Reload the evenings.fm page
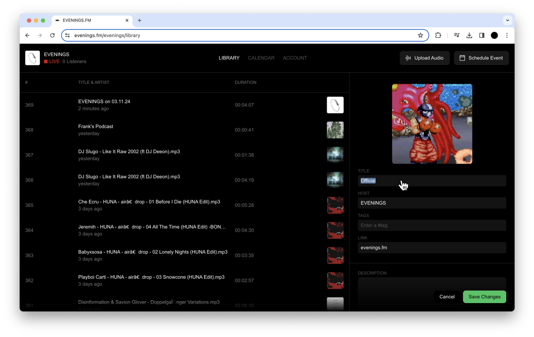The width and height of the screenshot is (534, 337). click(x=52, y=35)
